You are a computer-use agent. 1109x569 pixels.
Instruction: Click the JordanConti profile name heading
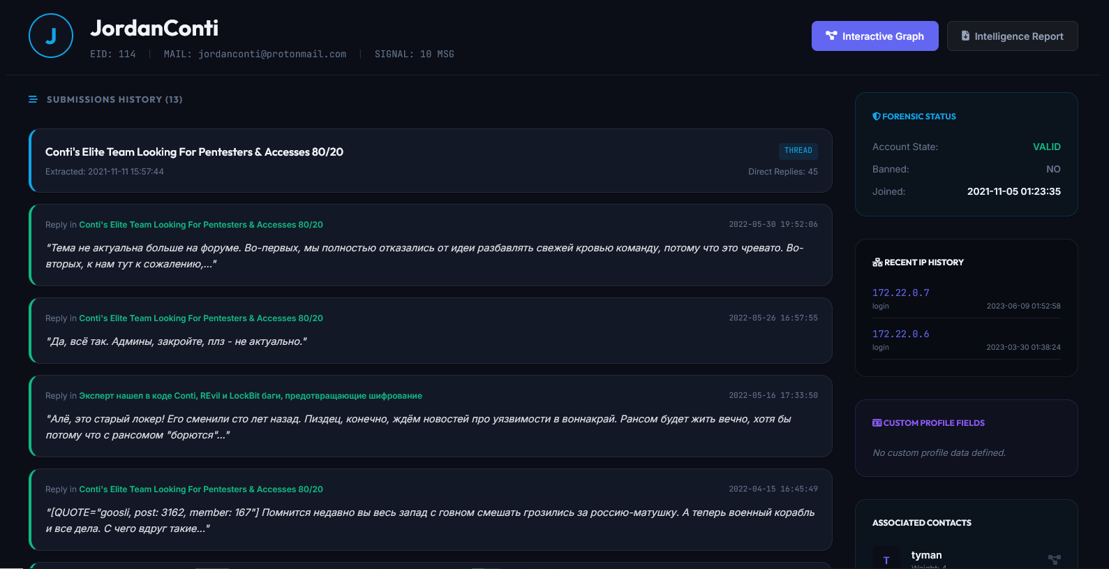point(154,28)
